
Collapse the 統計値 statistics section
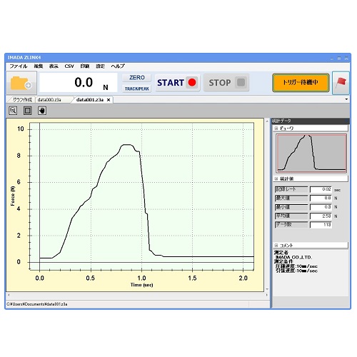276,178
